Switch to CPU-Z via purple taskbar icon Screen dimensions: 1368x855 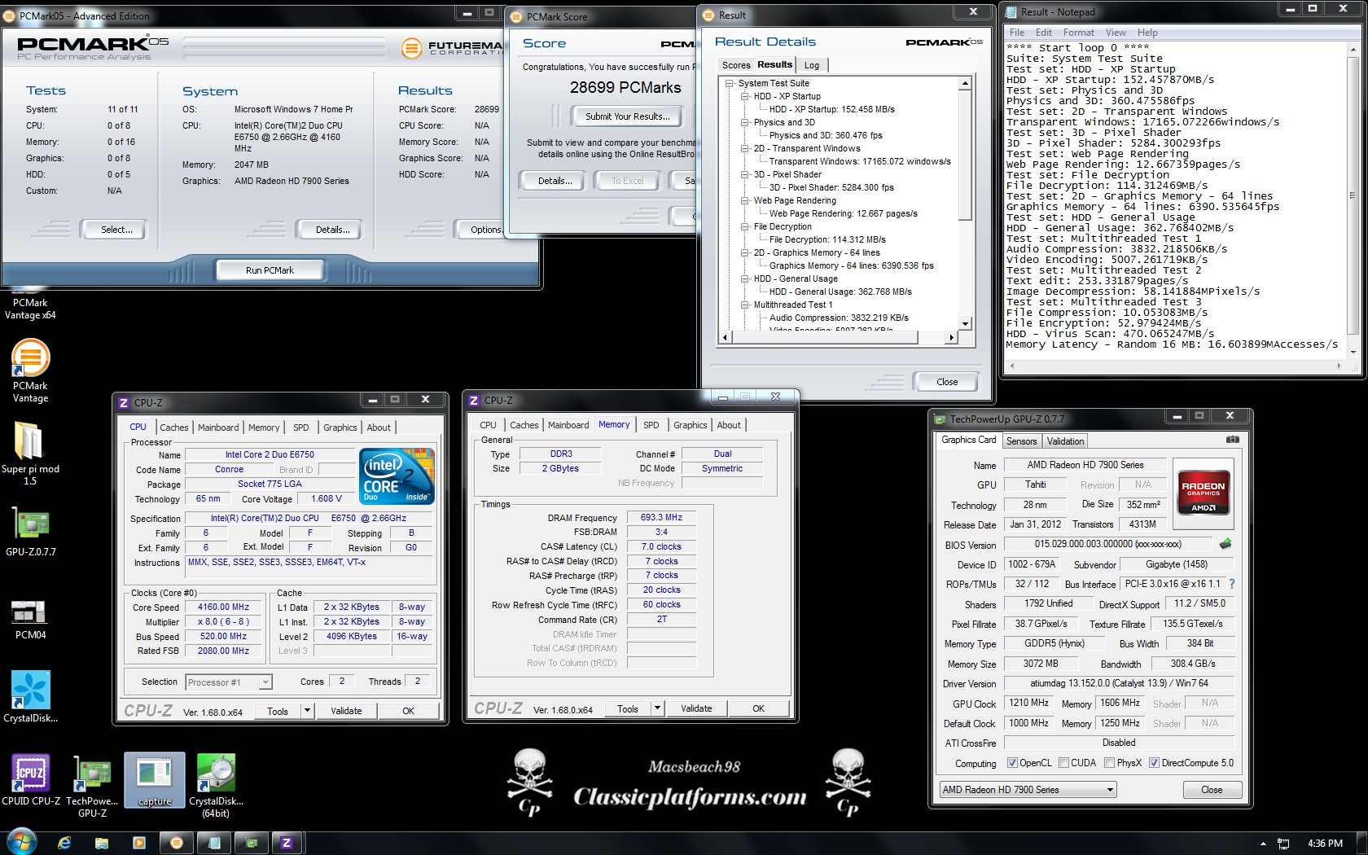[x=287, y=843]
